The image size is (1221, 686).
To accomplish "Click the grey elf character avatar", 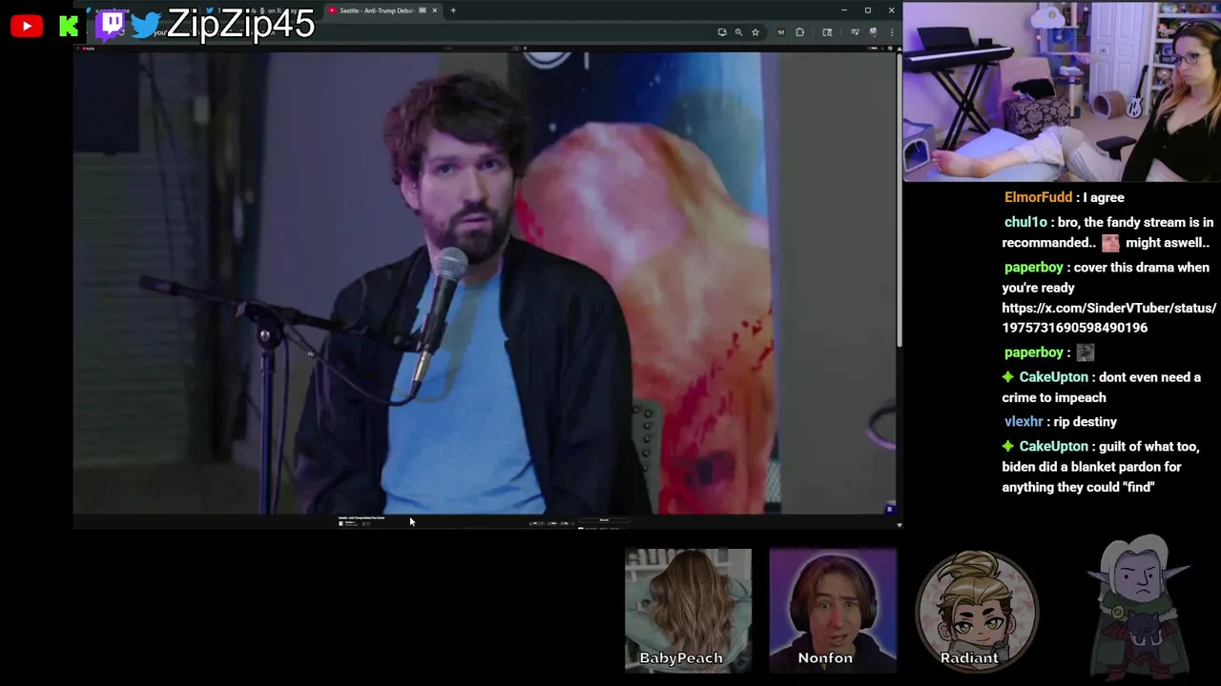I will click(x=1139, y=606).
